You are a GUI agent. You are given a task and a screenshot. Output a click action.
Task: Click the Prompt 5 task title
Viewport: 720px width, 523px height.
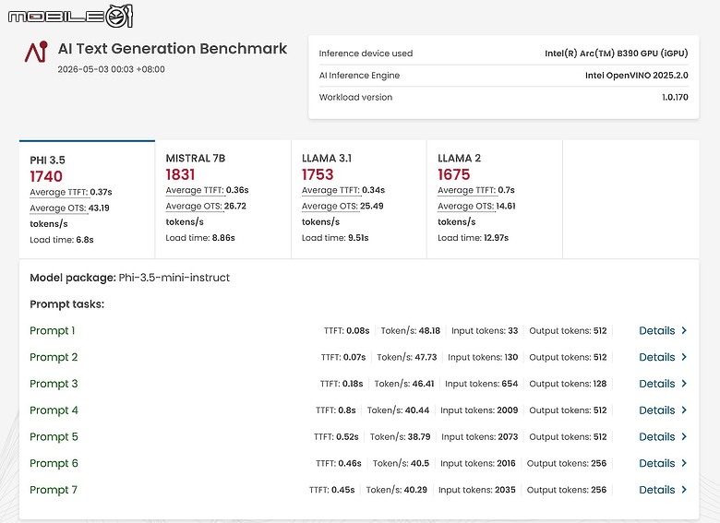click(54, 436)
